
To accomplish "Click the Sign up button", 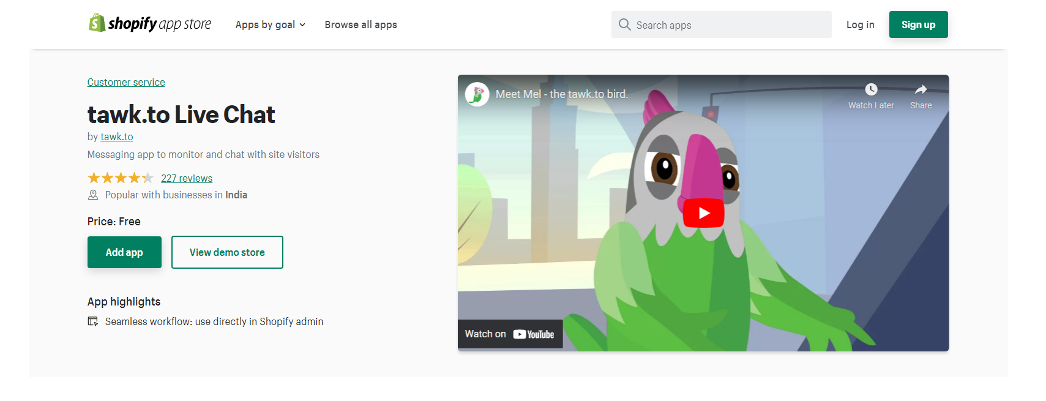I will [x=918, y=24].
